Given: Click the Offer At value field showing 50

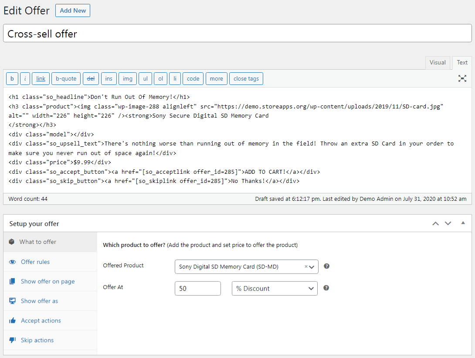Looking at the screenshot, I should click(197, 289).
